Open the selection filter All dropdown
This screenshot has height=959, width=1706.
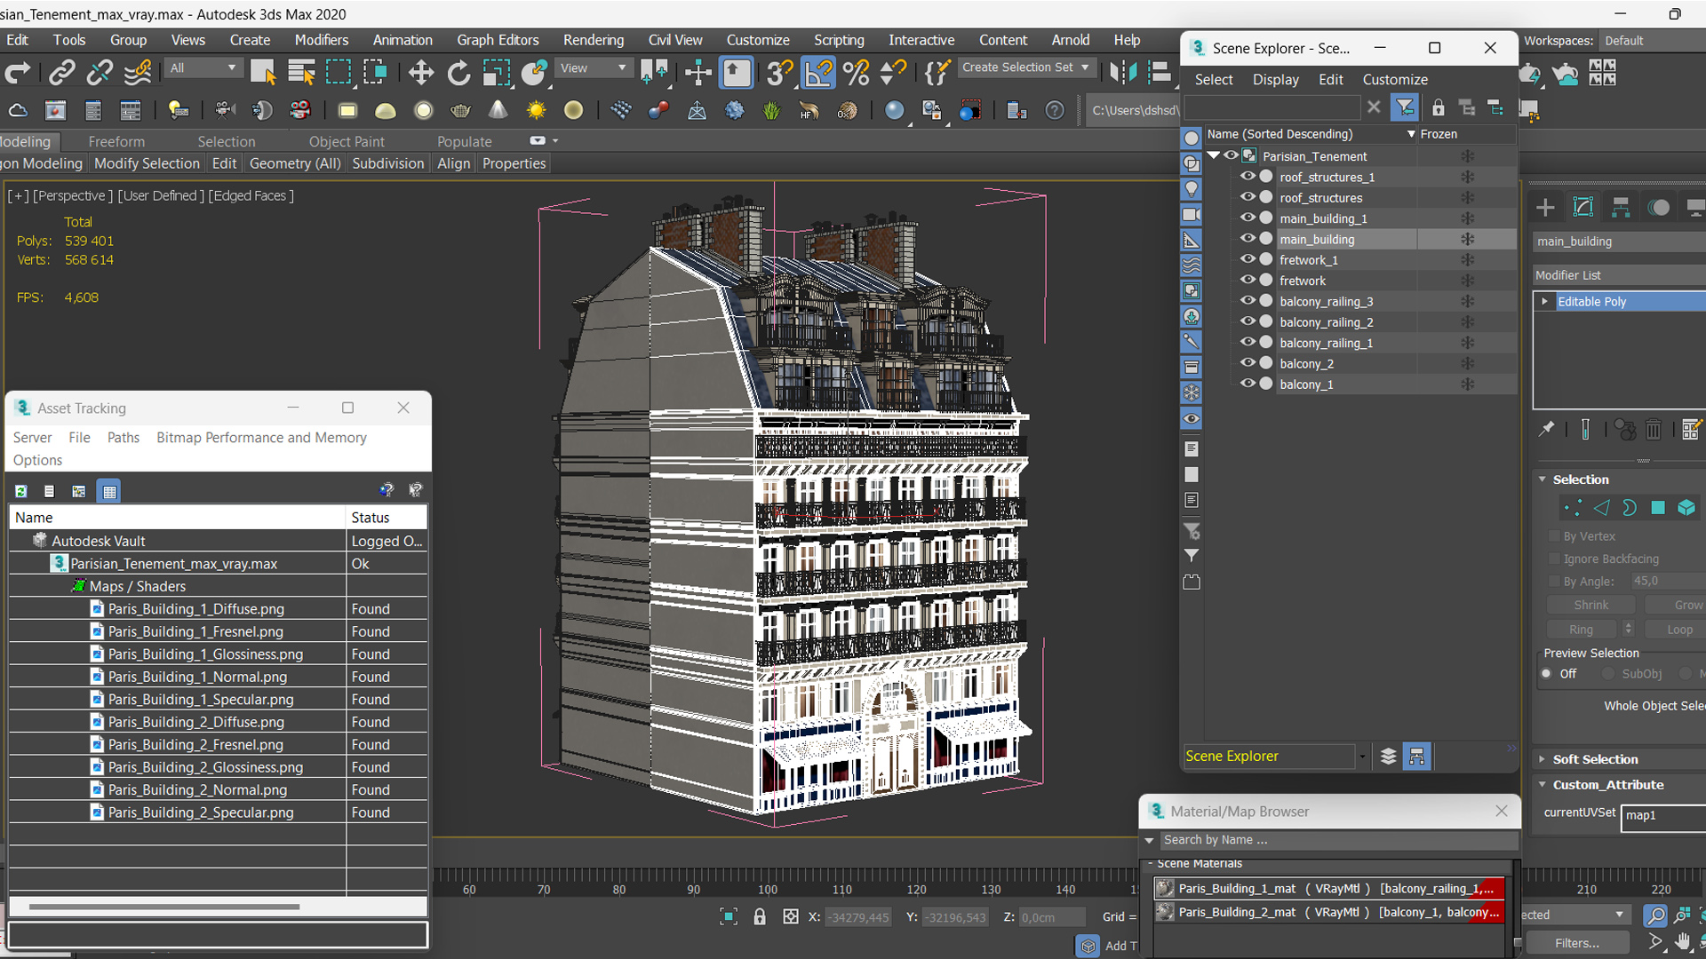coord(203,68)
